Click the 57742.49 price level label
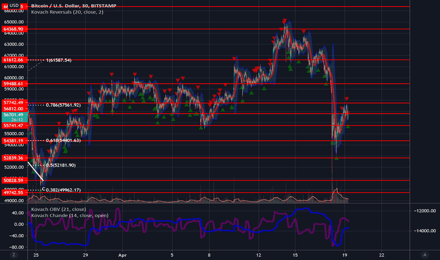The image size is (440, 260). [x=15, y=103]
